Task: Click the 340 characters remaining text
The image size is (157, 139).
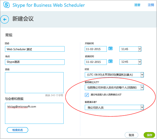Action: [54, 95]
